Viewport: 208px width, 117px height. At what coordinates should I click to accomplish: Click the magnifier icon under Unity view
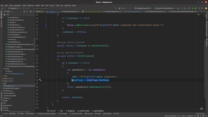click(8, 15)
